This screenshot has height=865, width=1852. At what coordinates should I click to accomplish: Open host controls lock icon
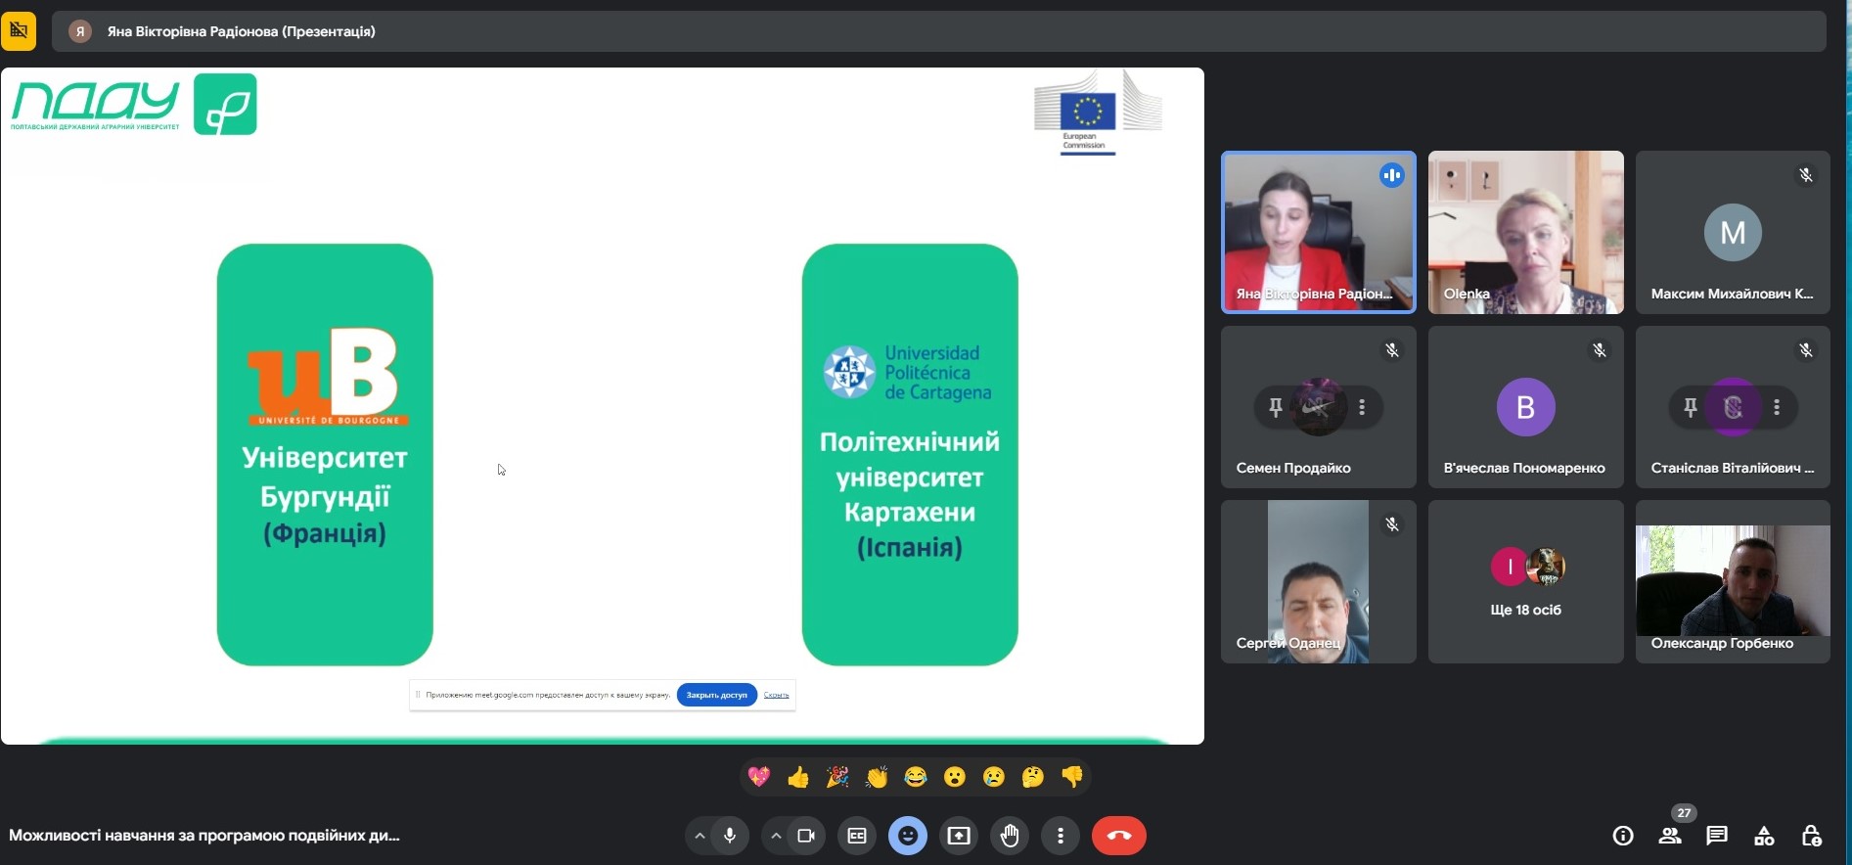coord(1811,836)
